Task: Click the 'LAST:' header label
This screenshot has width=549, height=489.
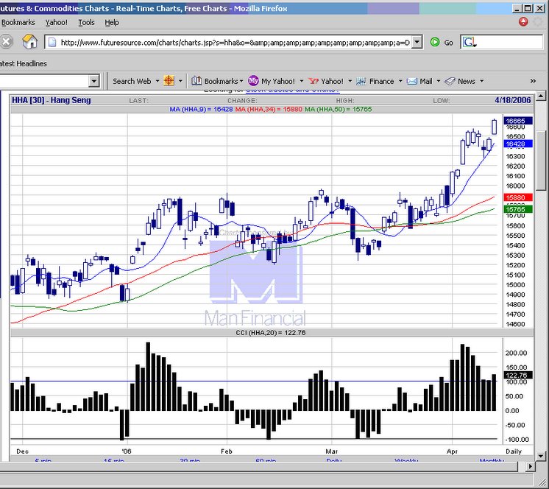Action: point(138,101)
